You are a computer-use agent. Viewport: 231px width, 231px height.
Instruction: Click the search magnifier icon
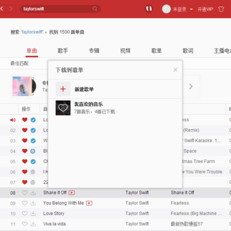coord(95,9)
